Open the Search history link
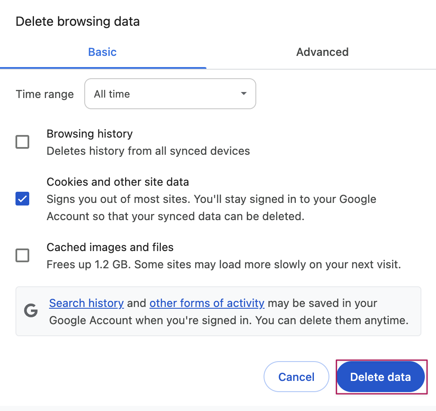Screen dimensions: 436x411 [86, 303]
